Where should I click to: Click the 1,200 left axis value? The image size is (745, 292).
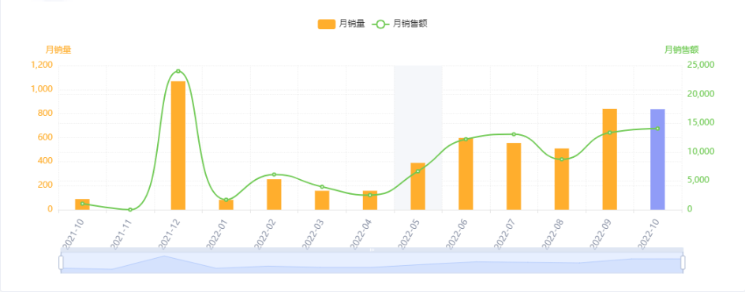click(42, 65)
